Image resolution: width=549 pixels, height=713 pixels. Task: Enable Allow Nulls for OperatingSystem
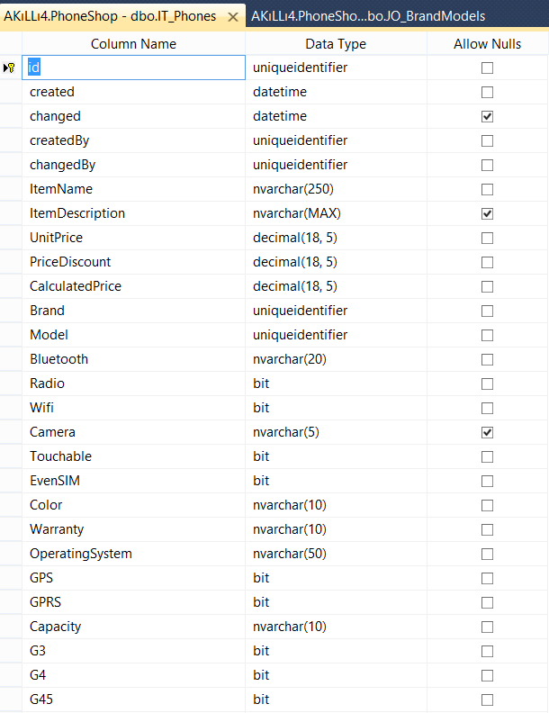click(487, 554)
